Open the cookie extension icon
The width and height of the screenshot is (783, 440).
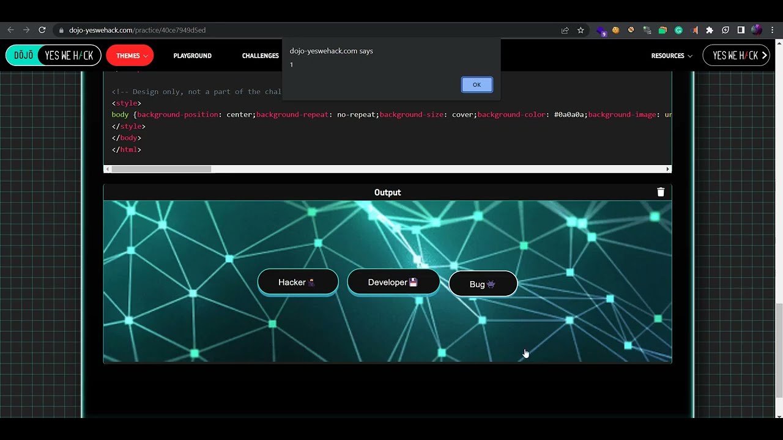[x=616, y=30]
